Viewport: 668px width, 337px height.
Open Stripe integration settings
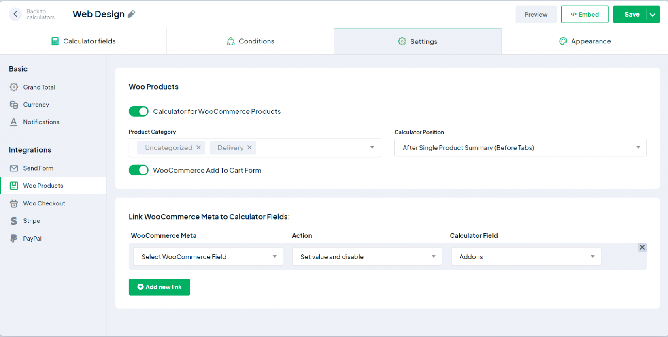[x=32, y=221]
